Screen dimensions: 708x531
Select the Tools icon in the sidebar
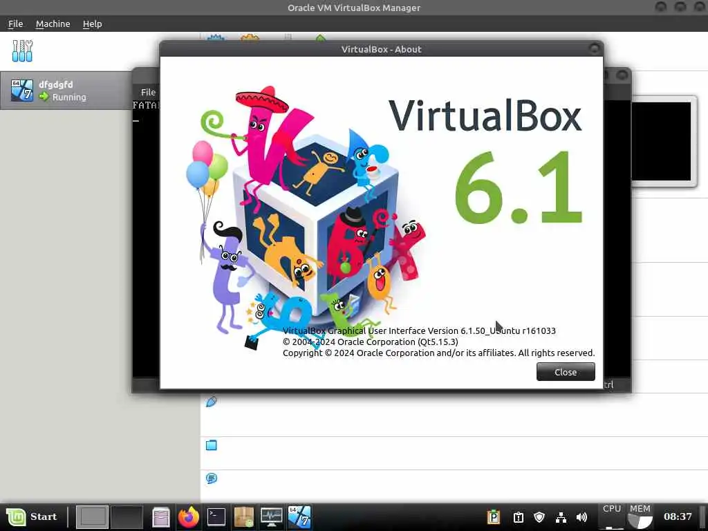[22, 50]
